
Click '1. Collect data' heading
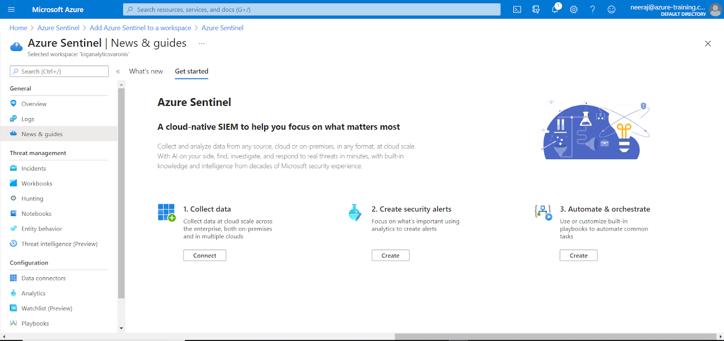[207, 209]
